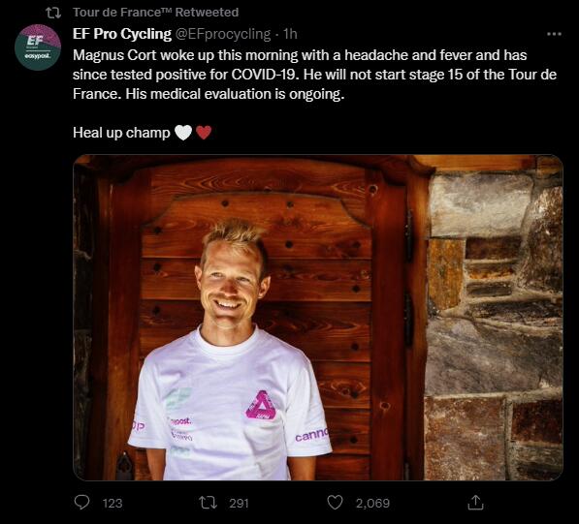Click the 123 replies count
This screenshot has height=524, width=579.
coord(113,504)
